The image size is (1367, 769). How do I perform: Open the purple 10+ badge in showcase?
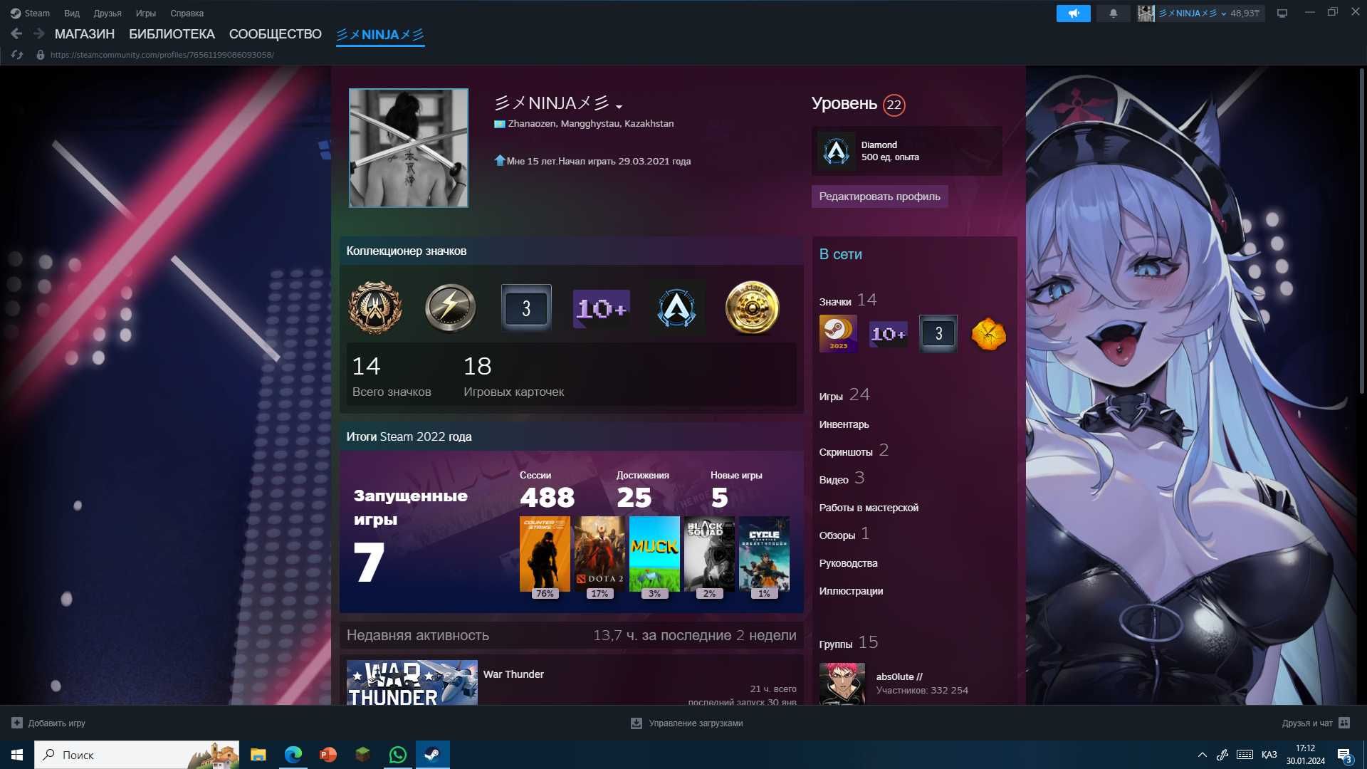click(x=602, y=308)
